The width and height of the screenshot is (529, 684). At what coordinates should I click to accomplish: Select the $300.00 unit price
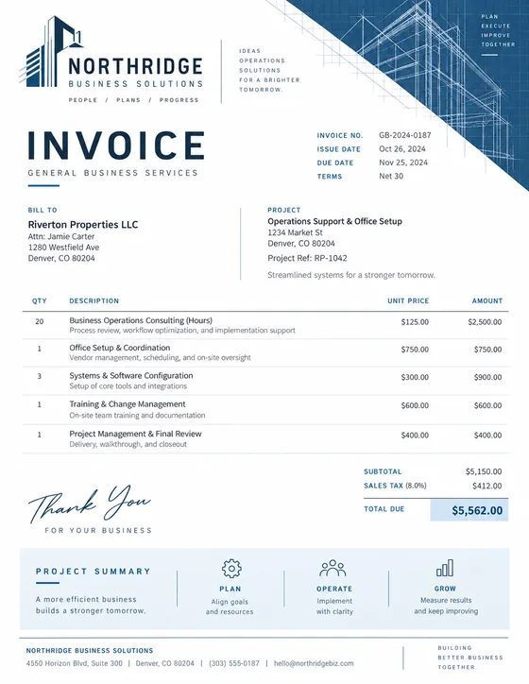coord(415,377)
